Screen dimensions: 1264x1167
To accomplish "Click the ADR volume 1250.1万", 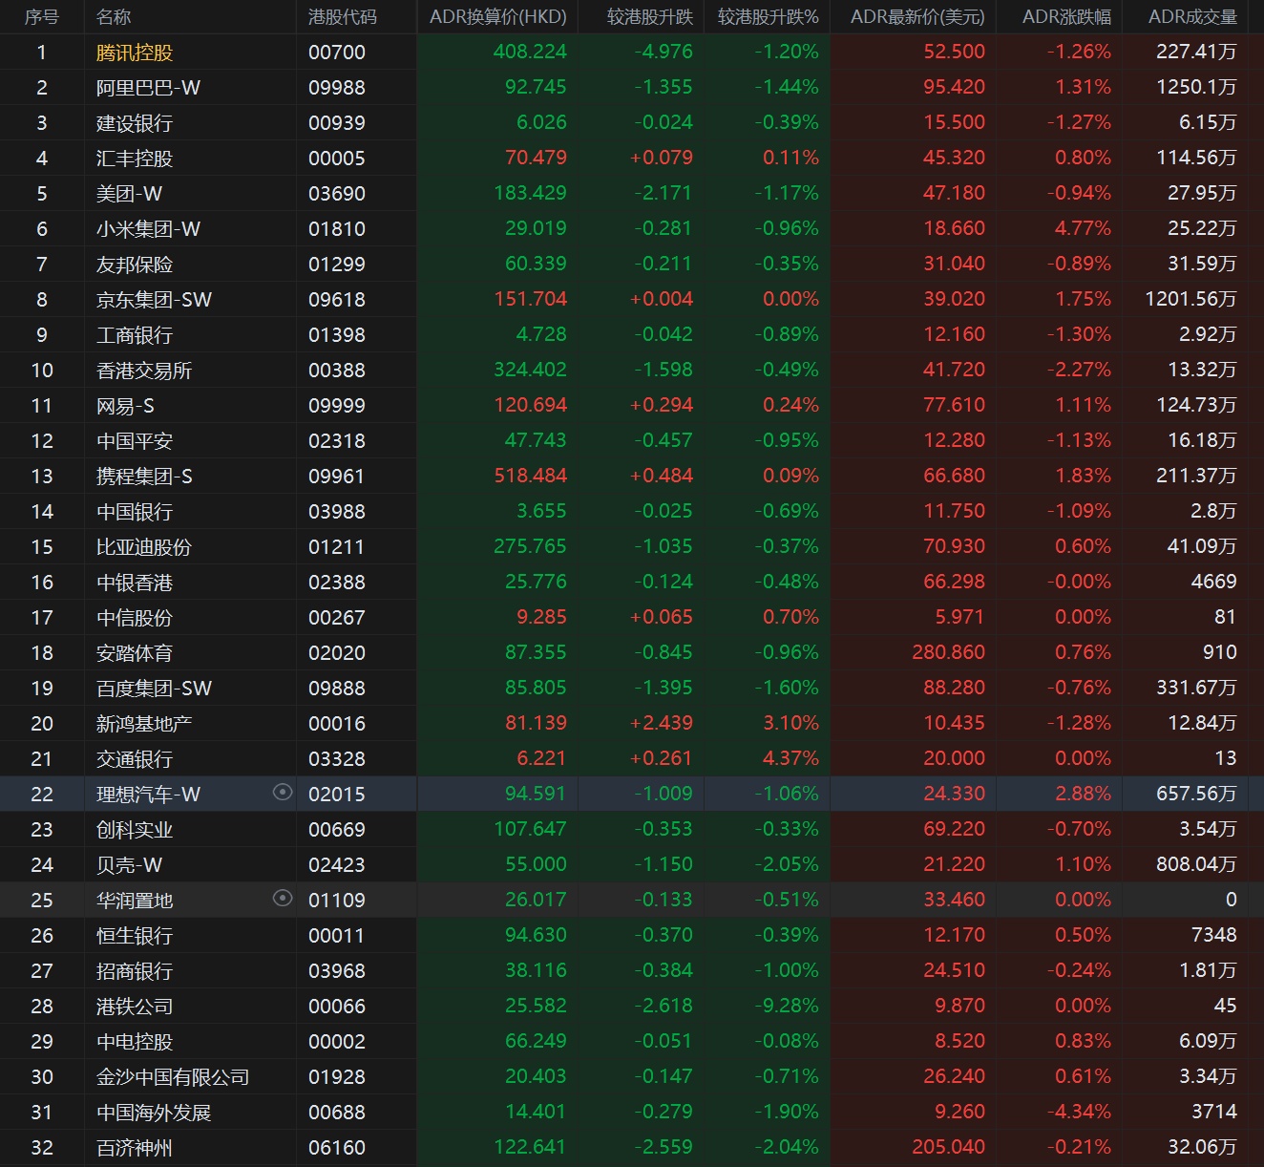I will [x=1196, y=87].
